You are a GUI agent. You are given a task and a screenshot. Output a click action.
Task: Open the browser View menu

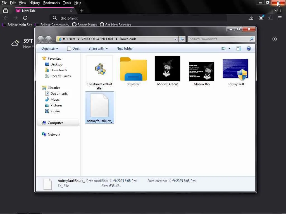(x=22, y=3)
